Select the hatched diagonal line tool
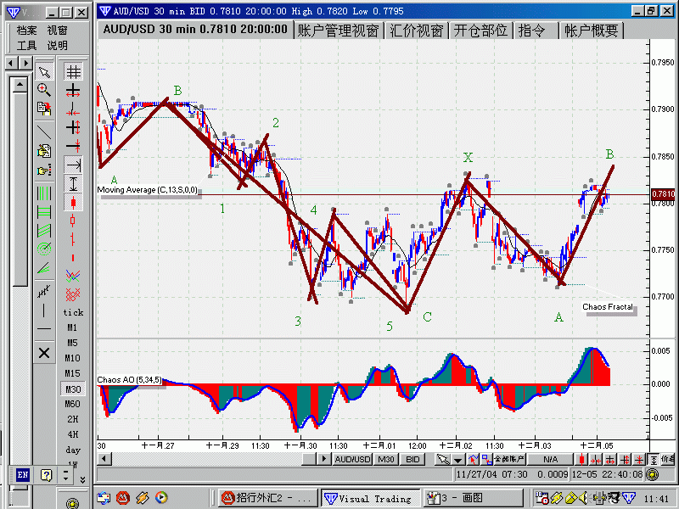The height and width of the screenshot is (509, 679). click(44, 291)
